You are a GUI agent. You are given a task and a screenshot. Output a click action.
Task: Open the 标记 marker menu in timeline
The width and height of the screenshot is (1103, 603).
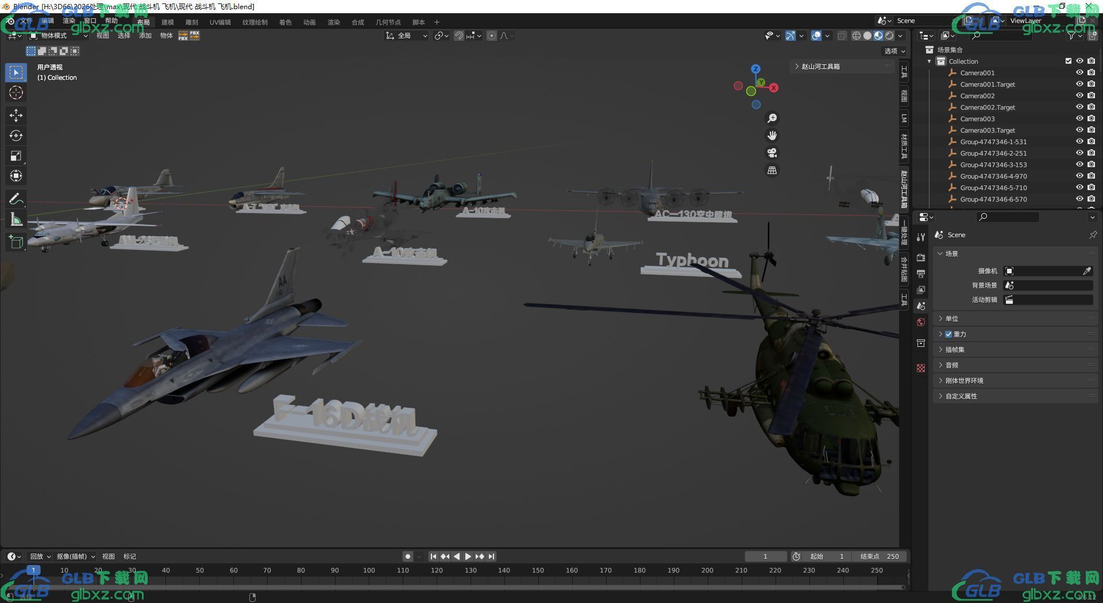point(130,556)
